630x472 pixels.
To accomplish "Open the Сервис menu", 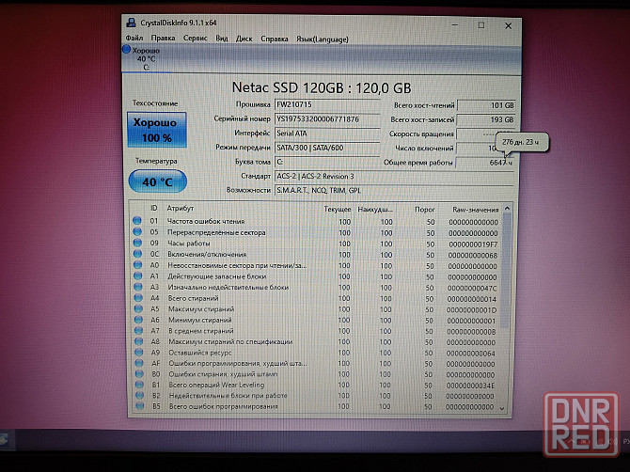I will (x=196, y=39).
